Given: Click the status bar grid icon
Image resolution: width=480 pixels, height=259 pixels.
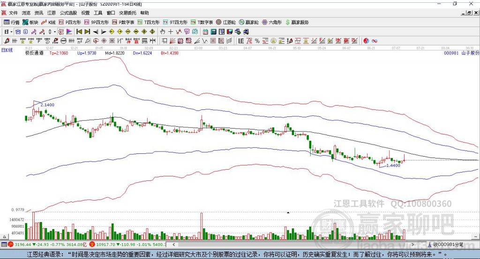Looking at the screenshot, I should click(x=4, y=245).
